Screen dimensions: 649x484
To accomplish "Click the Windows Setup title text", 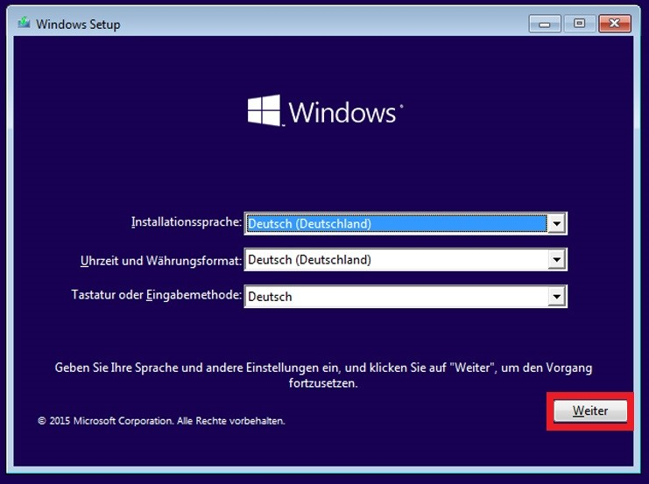I will pyautogui.click(x=78, y=25).
